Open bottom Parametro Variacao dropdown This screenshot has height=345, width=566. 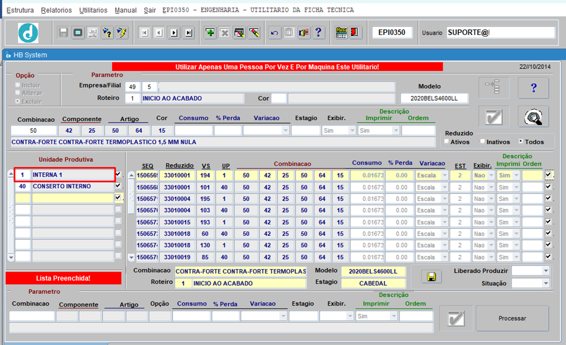(x=283, y=316)
